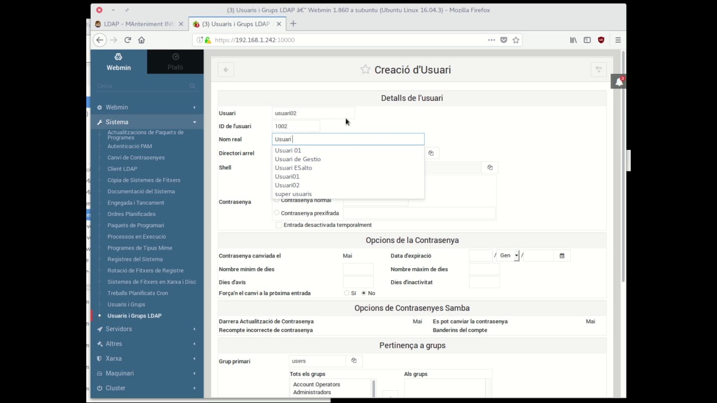Click the Nombre mínim de dies field
Image resolution: width=717 pixels, height=403 pixels.
(358, 269)
